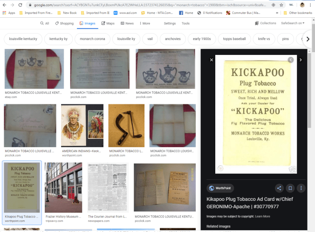This screenshot has height=232, width=315.
Task: Go to previous image in preview
Action: point(290,60)
